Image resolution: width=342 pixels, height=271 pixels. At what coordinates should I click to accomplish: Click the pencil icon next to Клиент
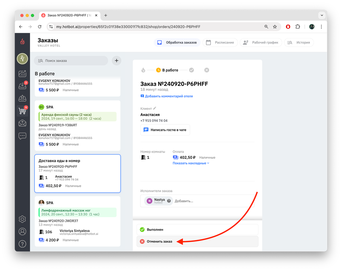point(155,108)
